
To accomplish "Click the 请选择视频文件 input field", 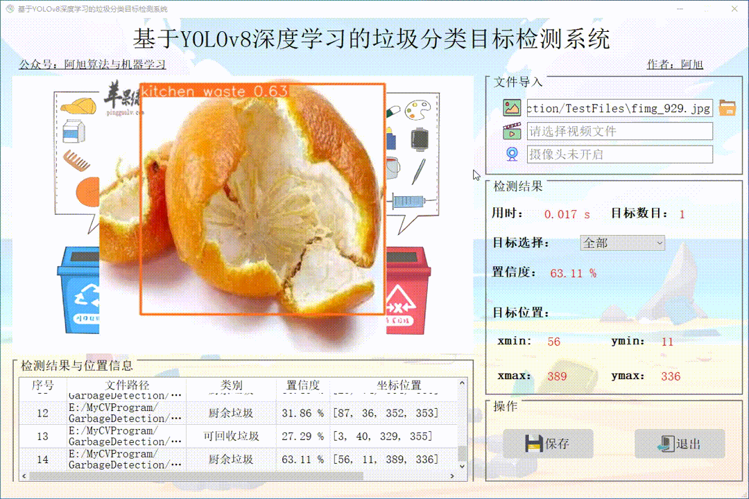I will pyautogui.click(x=621, y=131).
